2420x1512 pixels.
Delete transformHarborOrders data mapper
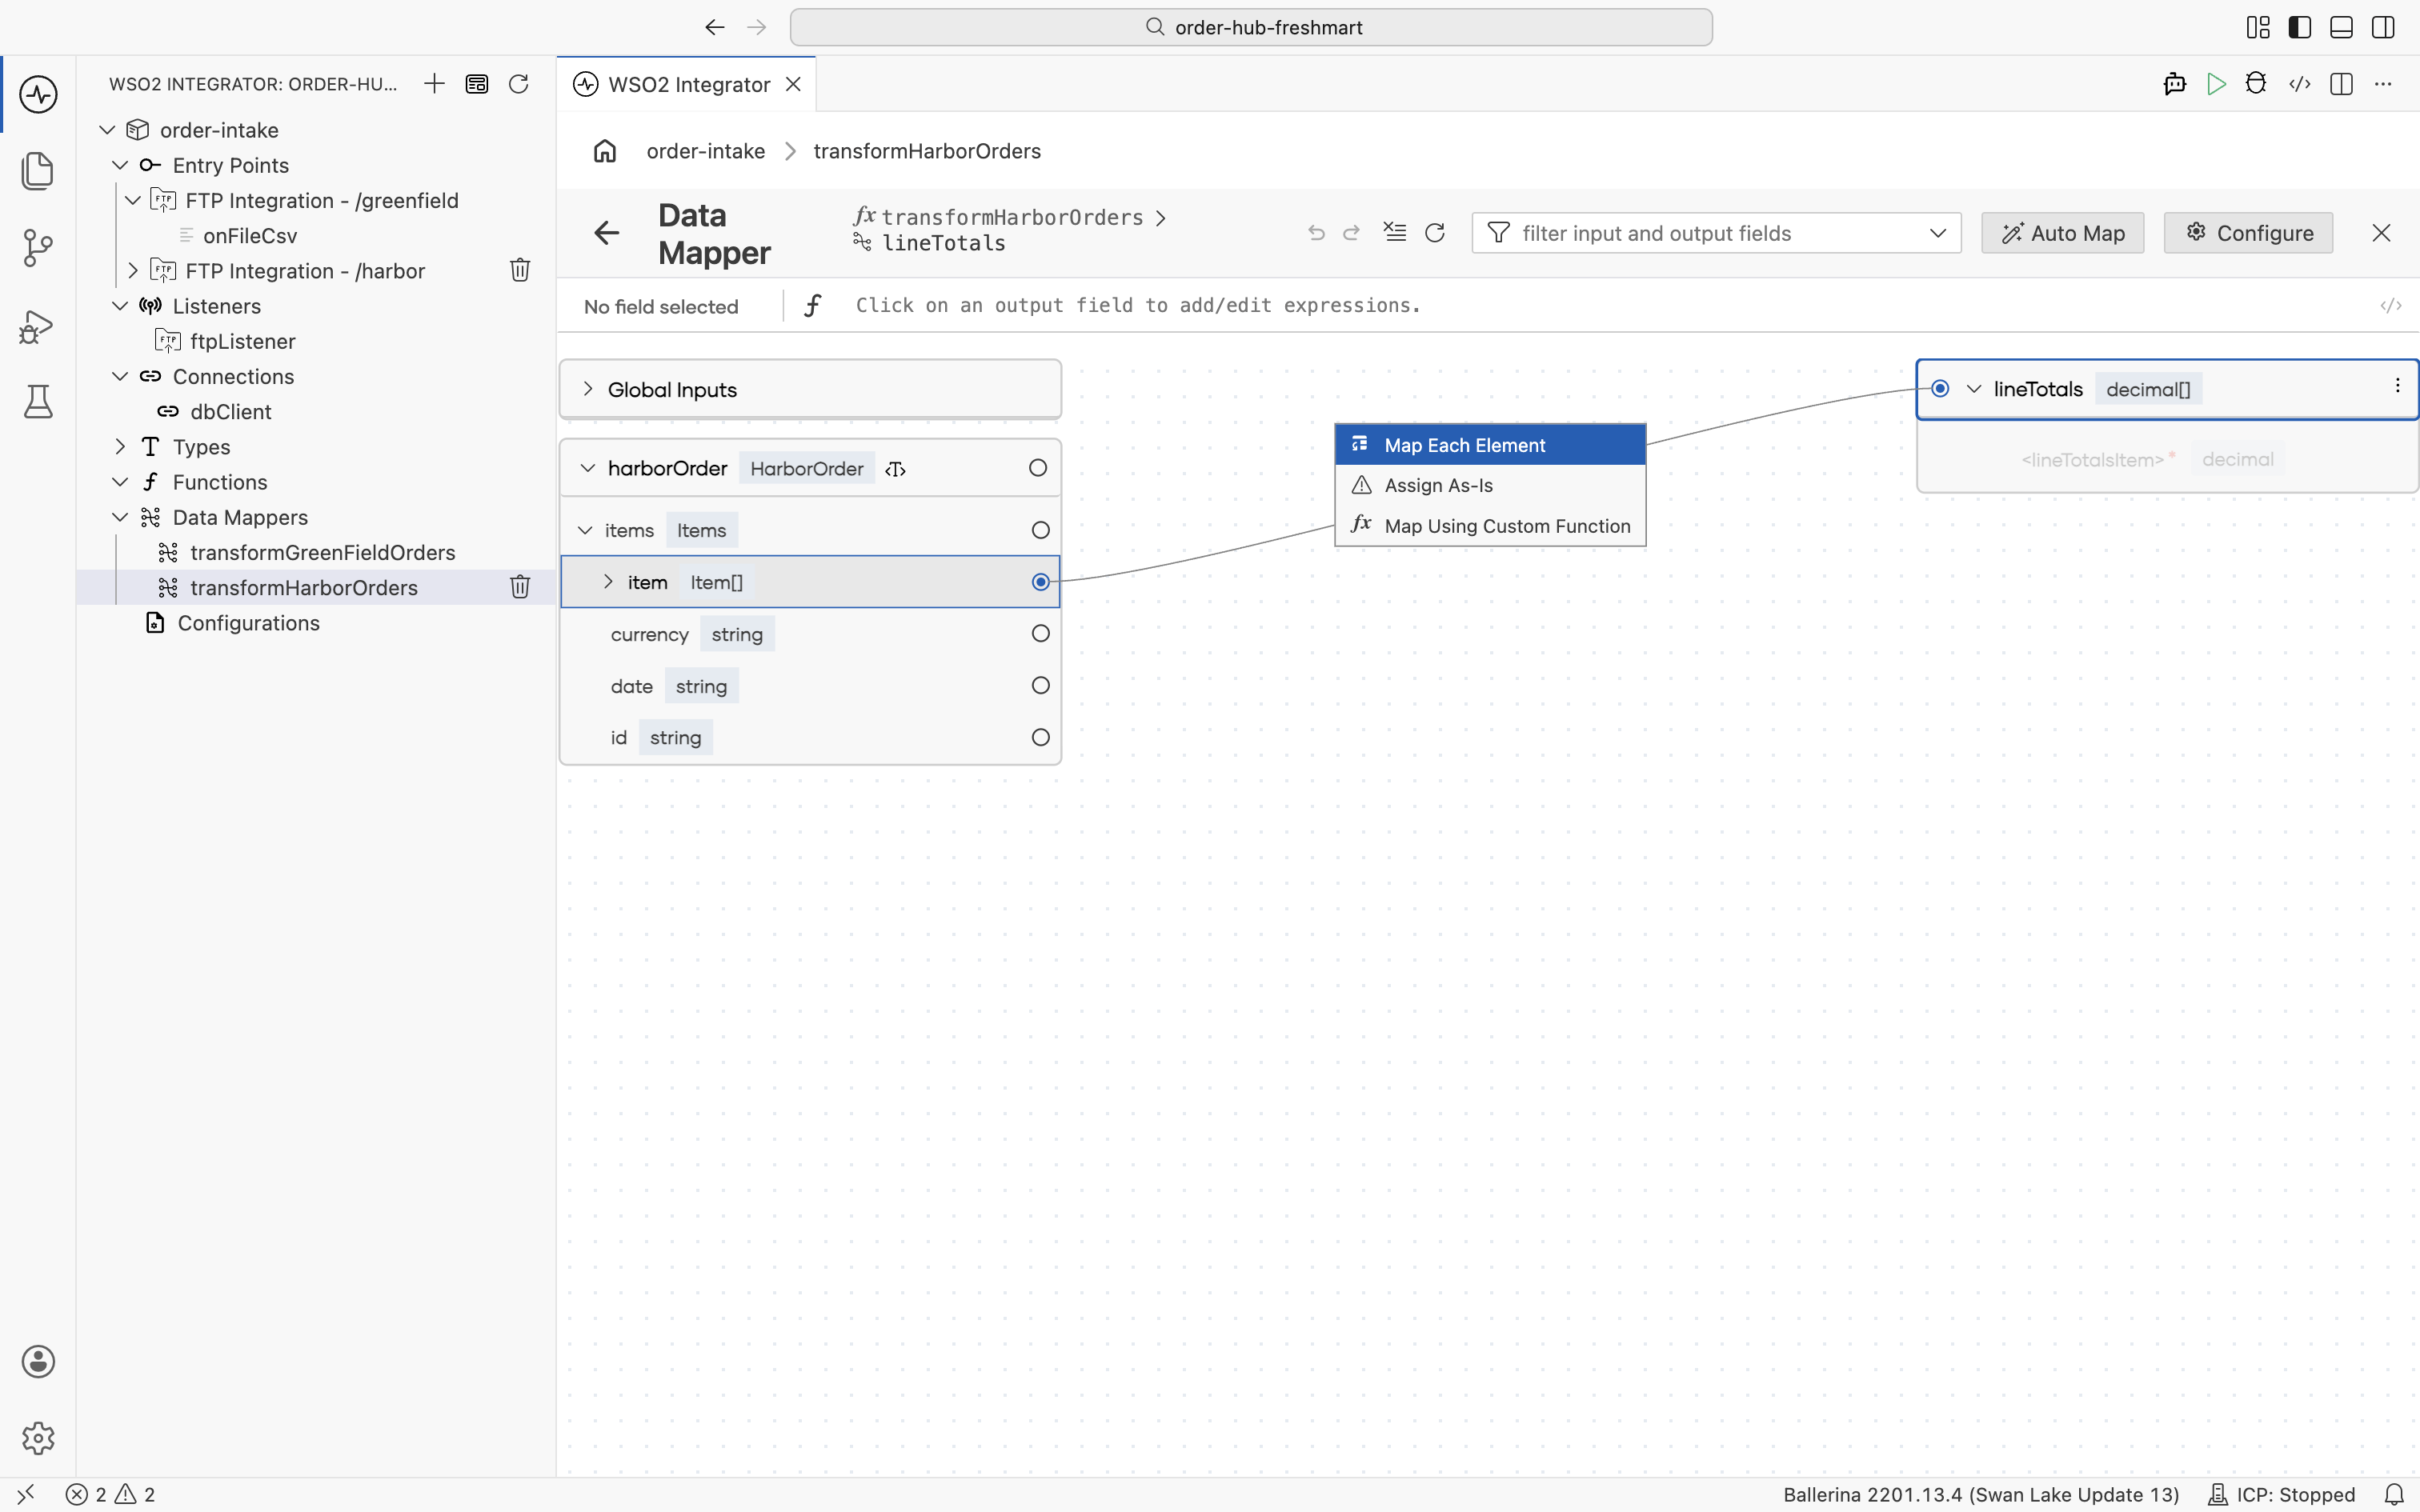tap(520, 587)
